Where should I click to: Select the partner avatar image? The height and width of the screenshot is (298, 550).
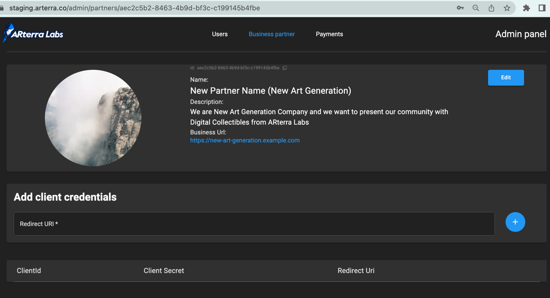(93, 118)
